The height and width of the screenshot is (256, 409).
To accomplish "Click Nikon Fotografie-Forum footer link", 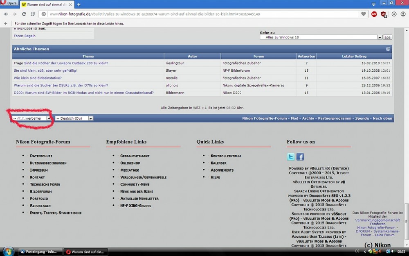I will [x=264, y=118].
